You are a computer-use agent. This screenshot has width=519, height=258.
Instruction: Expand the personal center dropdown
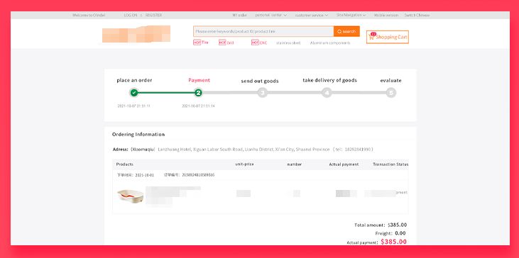coord(271,15)
